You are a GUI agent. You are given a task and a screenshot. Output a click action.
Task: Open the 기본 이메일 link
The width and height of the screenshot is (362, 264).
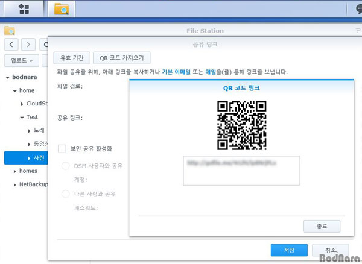(176, 72)
